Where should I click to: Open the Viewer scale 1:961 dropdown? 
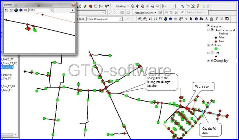[51, 10]
